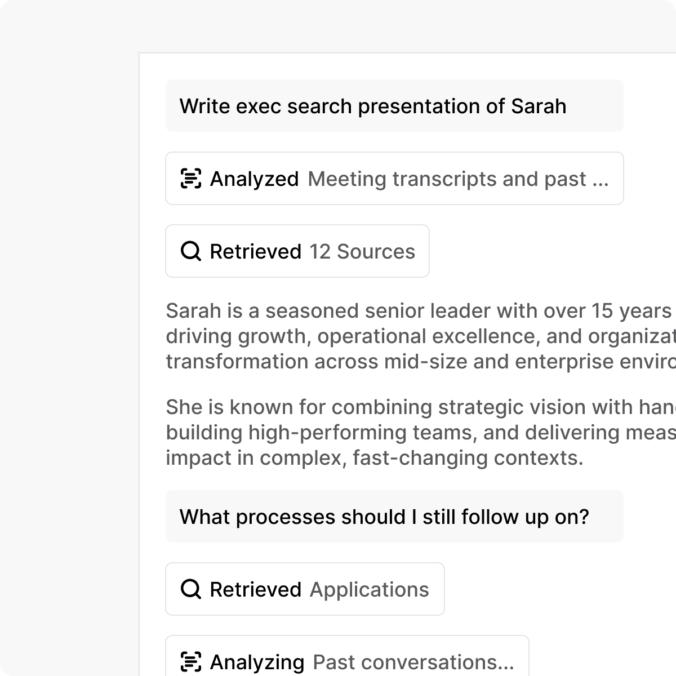Select the 12 Sources link text
The height and width of the screenshot is (676, 676).
tap(362, 251)
